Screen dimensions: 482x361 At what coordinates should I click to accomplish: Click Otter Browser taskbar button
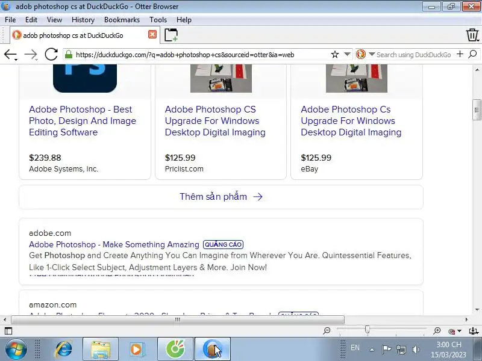coord(213,350)
